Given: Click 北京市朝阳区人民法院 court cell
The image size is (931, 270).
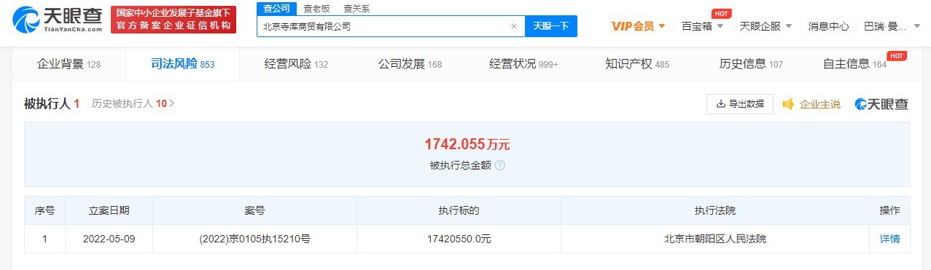Looking at the screenshot, I should coord(715,239).
